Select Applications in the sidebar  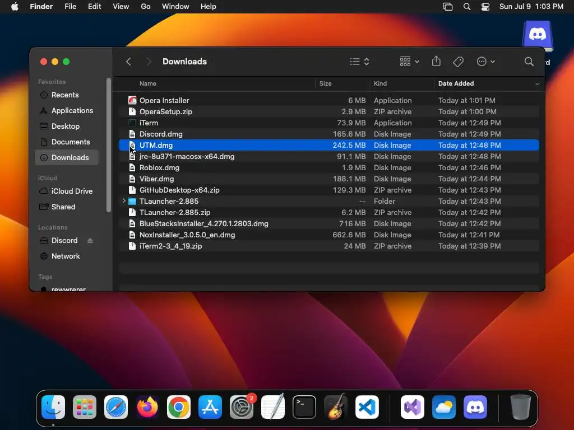pyautogui.click(x=67, y=110)
